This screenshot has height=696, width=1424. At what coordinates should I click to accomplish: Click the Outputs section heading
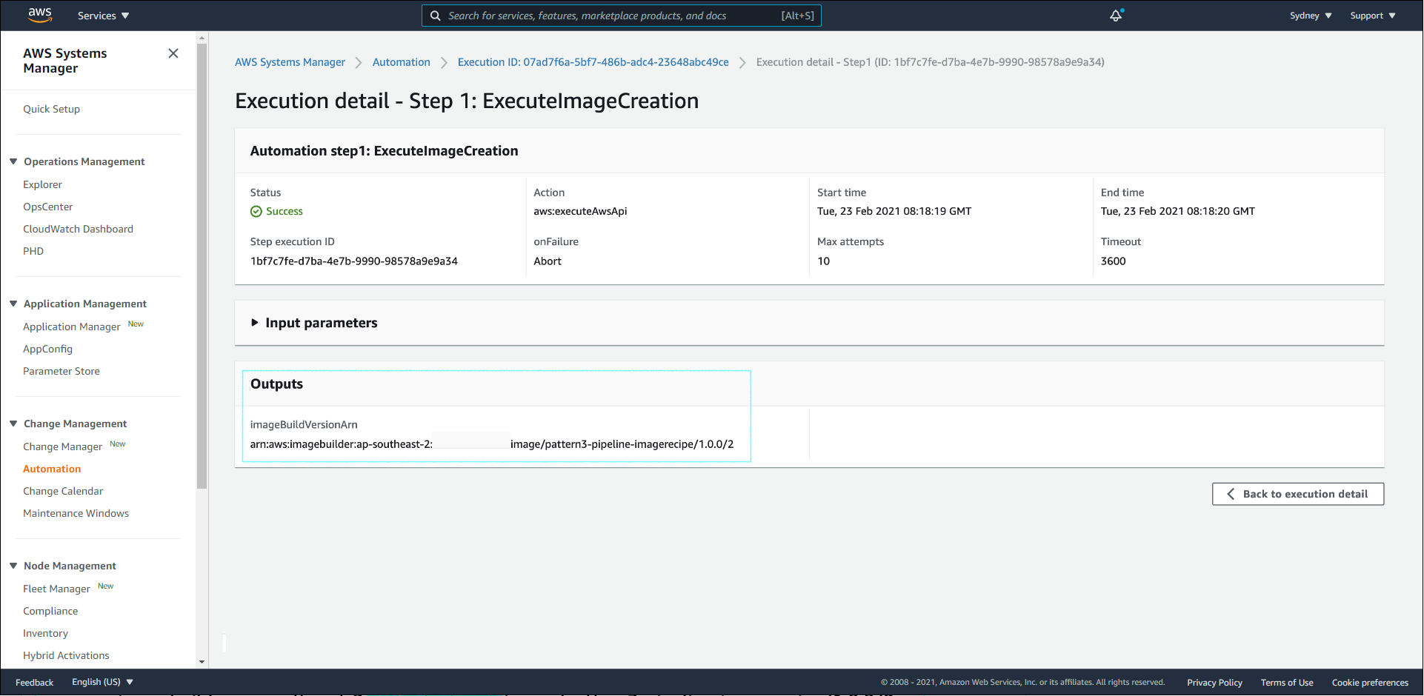[x=276, y=384]
